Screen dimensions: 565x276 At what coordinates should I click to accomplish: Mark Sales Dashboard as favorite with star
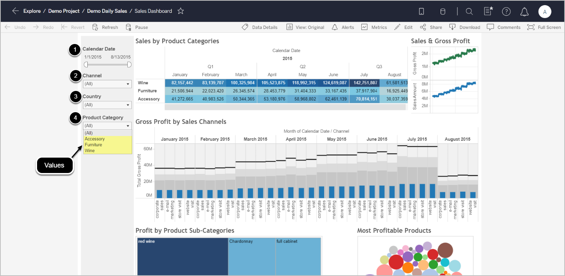(181, 11)
